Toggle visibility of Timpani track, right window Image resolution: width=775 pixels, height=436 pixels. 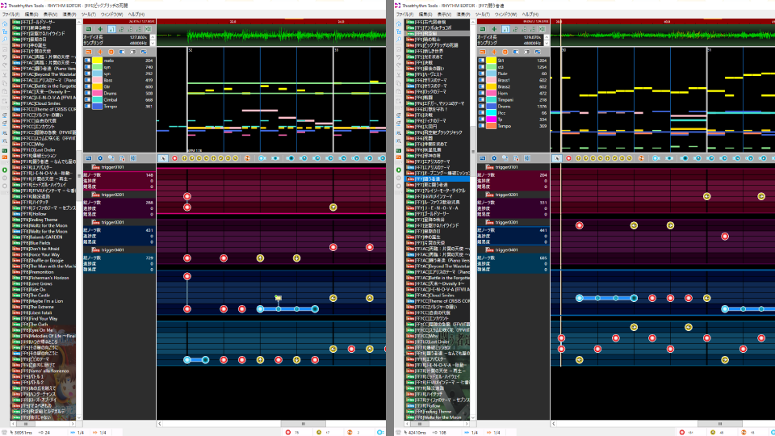[481, 99]
